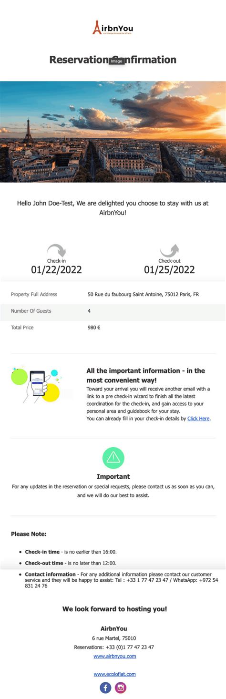Click the Reservation Confirmation heading
The width and height of the screenshot is (226, 699).
click(113, 60)
